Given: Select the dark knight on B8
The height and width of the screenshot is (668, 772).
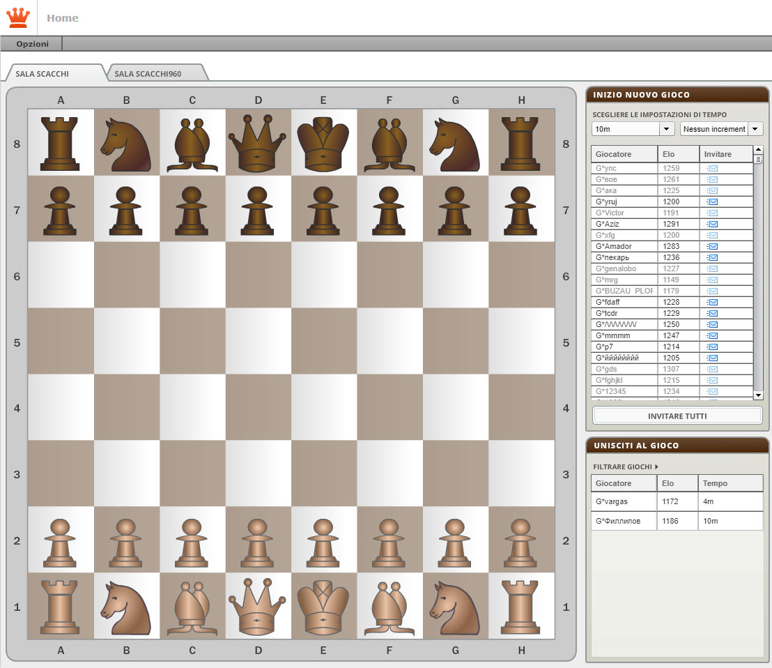Looking at the screenshot, I should pos(126,144).
